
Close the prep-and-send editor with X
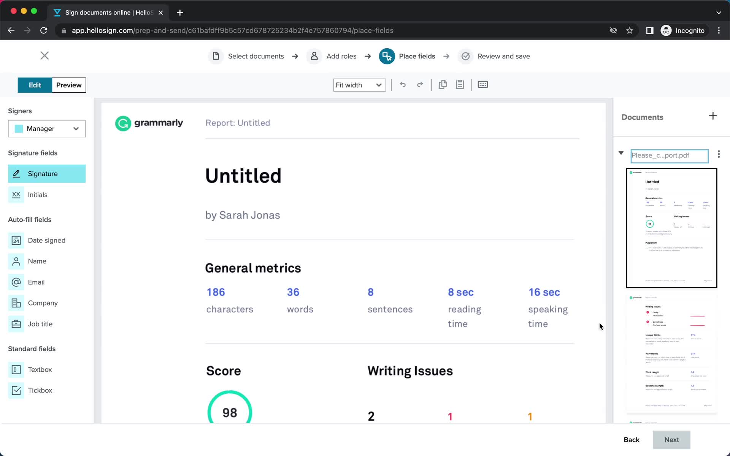coord(44,55)
